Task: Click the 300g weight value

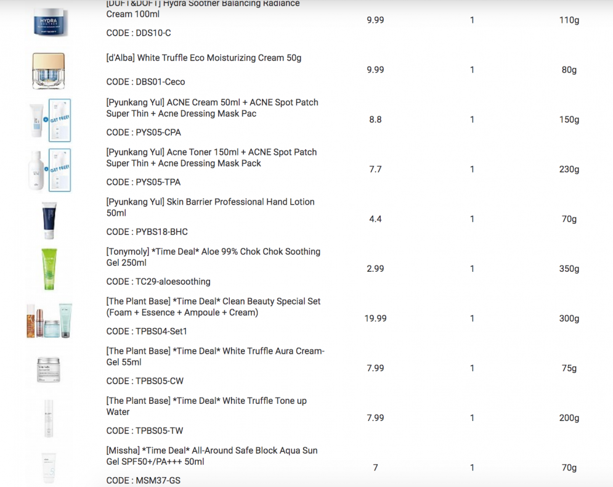Action: (569, 319)
